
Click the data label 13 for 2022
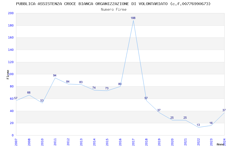coord(198,125)
